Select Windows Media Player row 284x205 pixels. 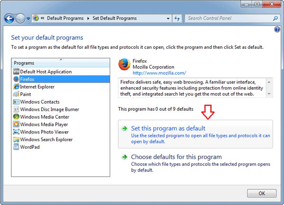pyautogui.click(x=44, y=125)
